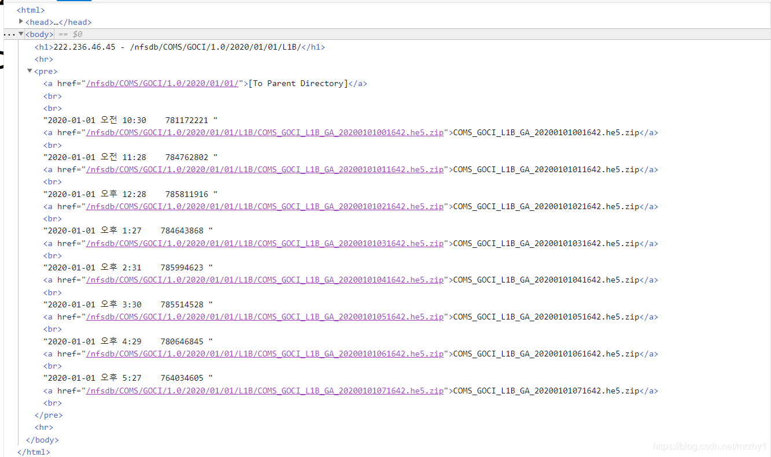Select text node with size 780646845
The height and width of the screenshot is (457, 771).
[x=128, y=341]
